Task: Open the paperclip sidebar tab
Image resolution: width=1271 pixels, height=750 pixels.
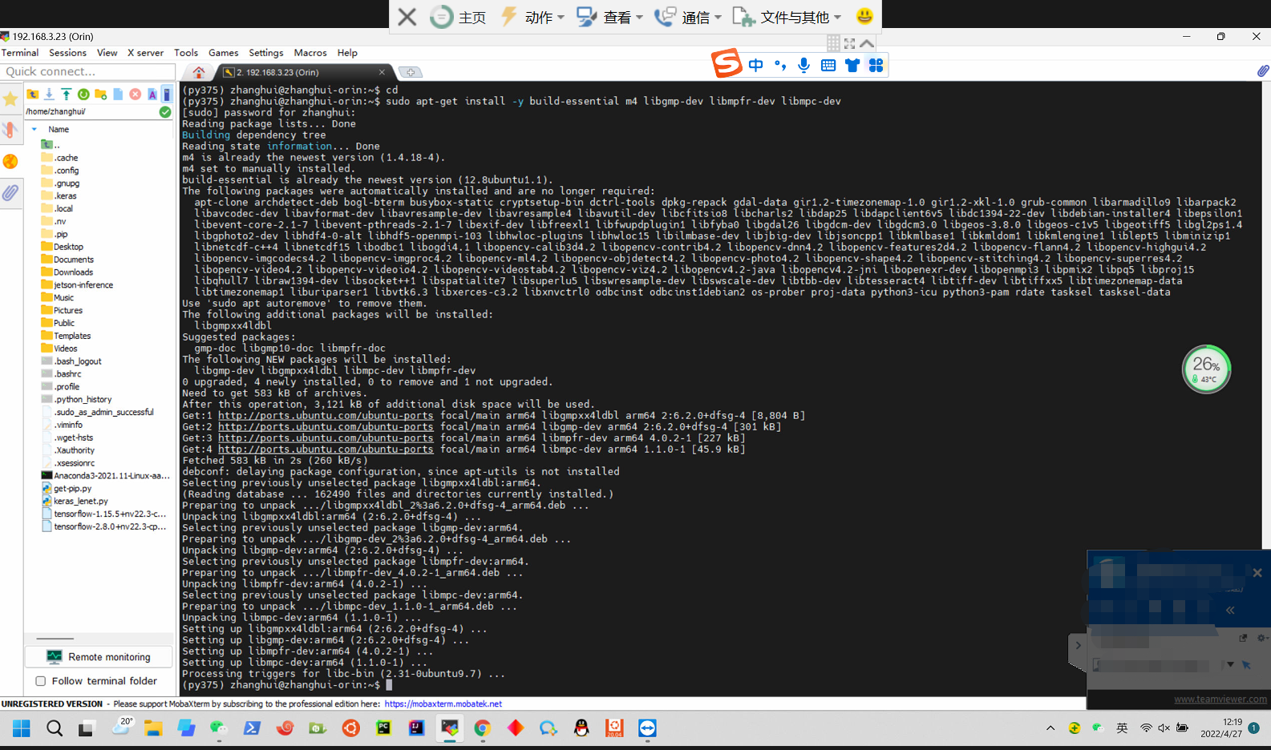Action: (10, 192)
